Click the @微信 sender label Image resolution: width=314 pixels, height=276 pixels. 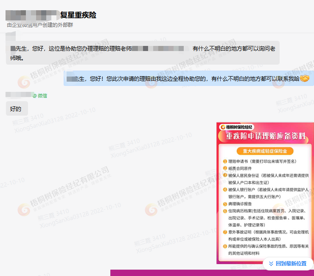click(40, 96)
